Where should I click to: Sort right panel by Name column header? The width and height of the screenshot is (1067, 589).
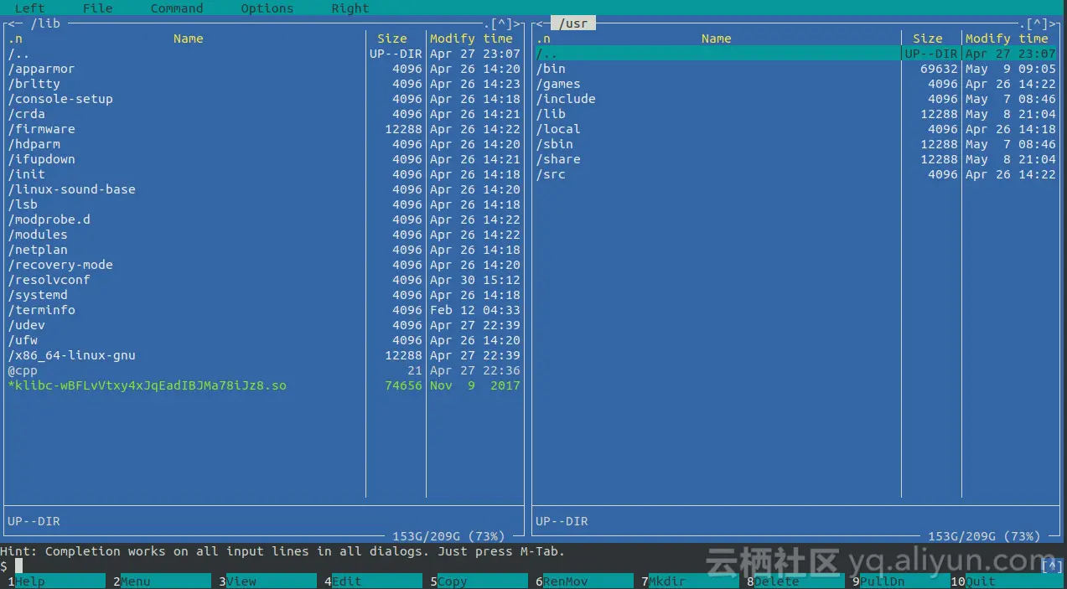[x=717, y=39]
